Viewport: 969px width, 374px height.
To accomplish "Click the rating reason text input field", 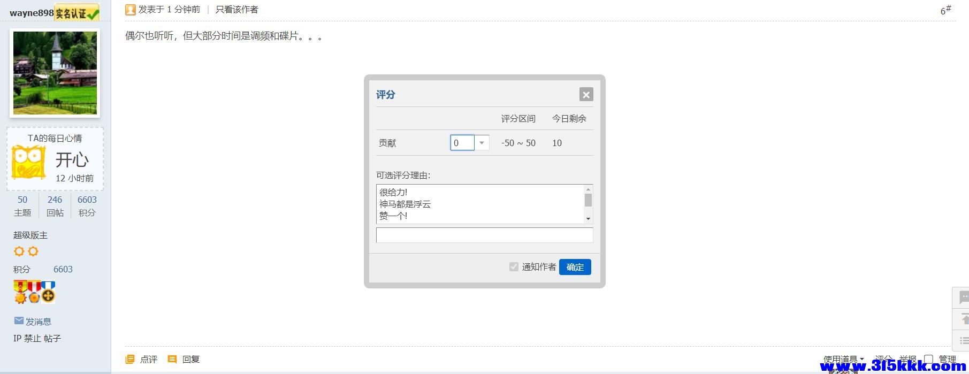I will pos(484,235).
